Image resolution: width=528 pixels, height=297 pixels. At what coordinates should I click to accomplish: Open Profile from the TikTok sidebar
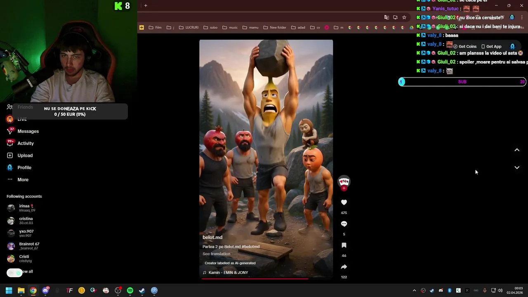pyautogui.click(x=24, y=167)
